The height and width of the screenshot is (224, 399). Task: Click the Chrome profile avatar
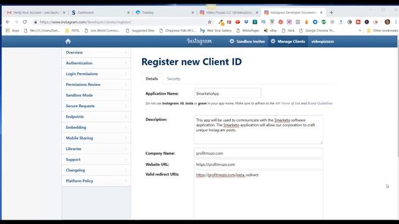tap(387, 22)
